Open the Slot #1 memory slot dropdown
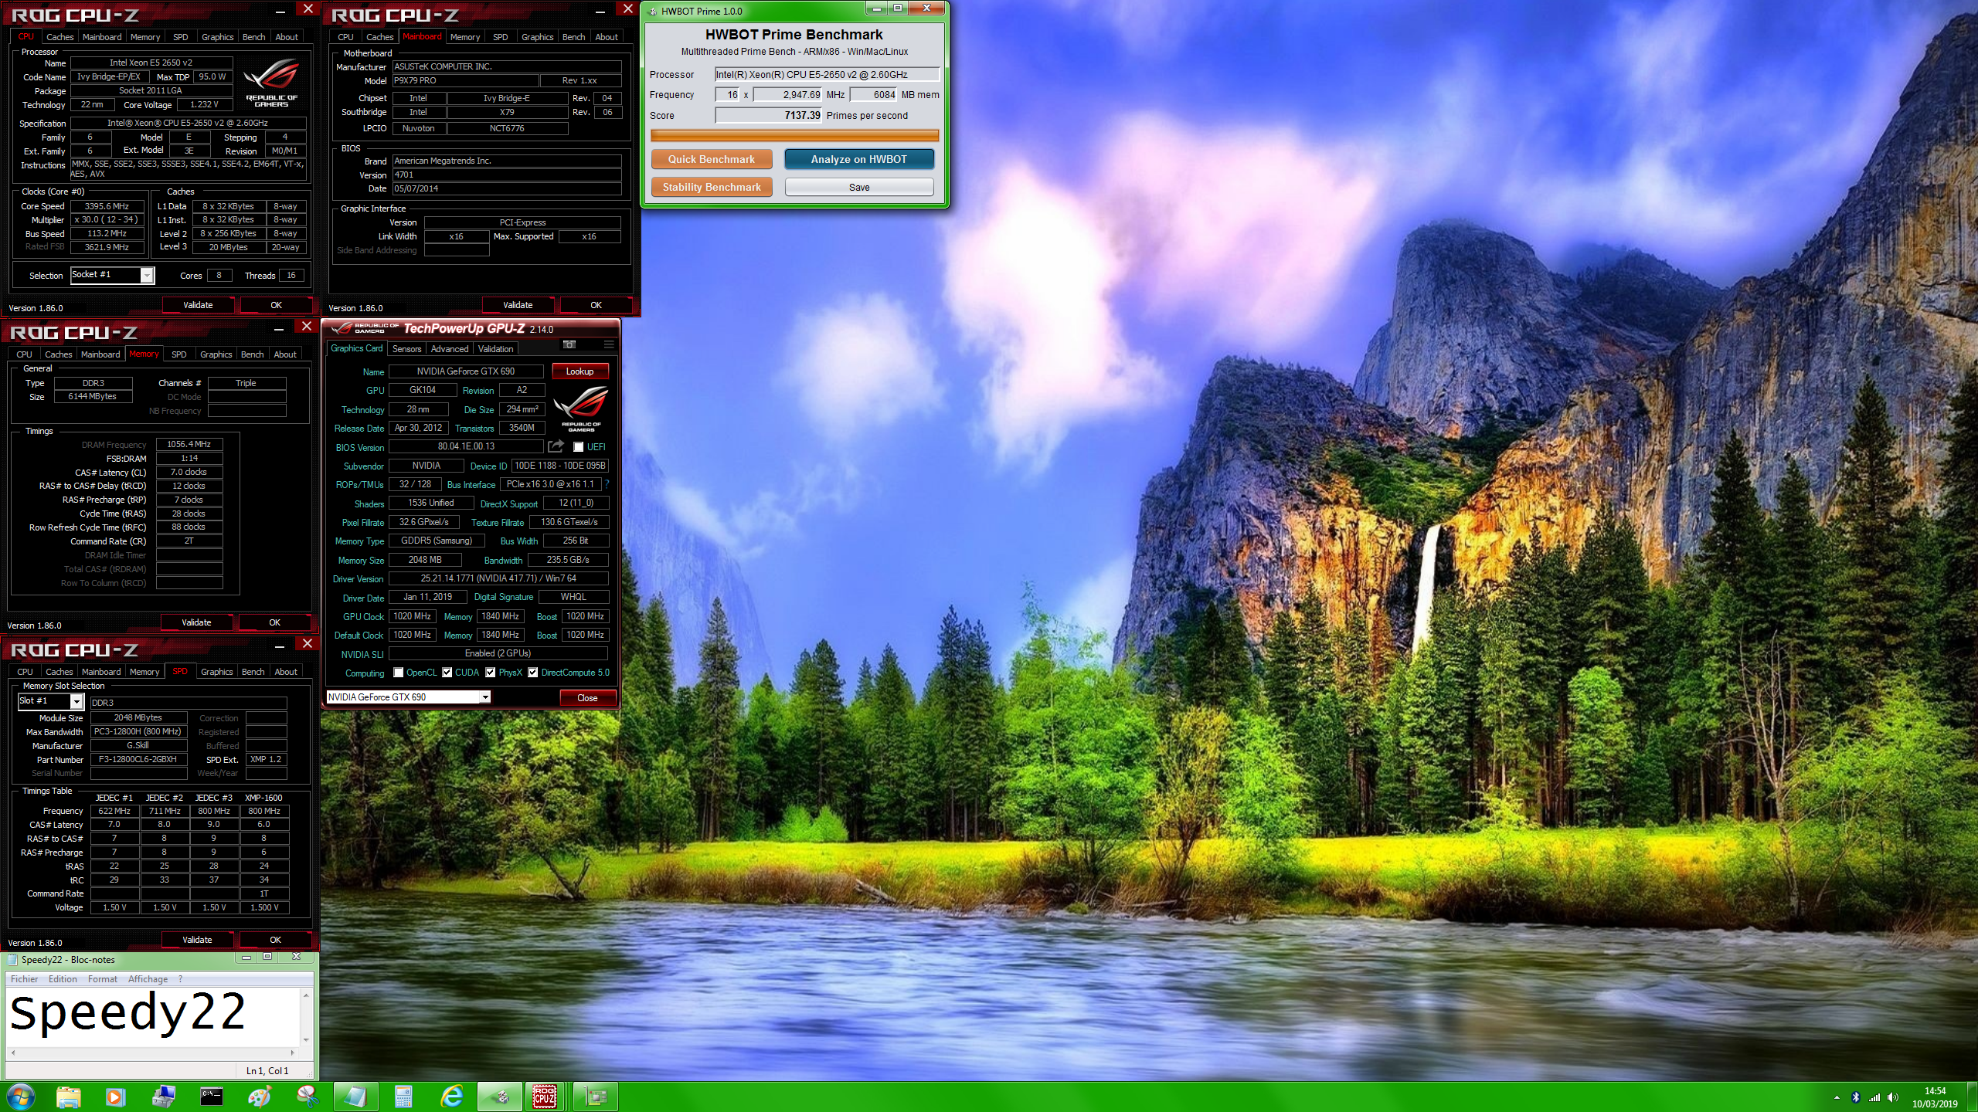The width and height of the screenshot is (1978, 1112). click(50, 701)
